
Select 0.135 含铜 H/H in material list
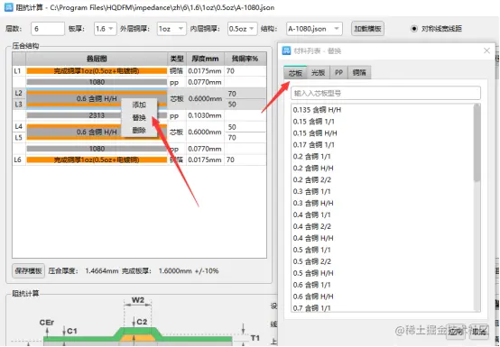point(317,110)
